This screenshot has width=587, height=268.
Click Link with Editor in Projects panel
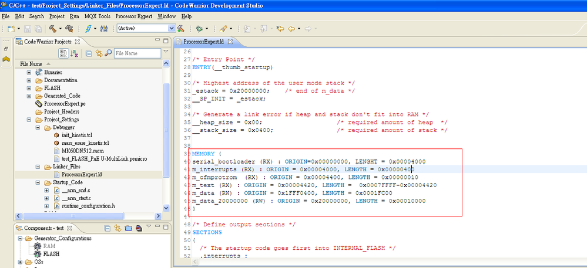(x=99, y=53)
